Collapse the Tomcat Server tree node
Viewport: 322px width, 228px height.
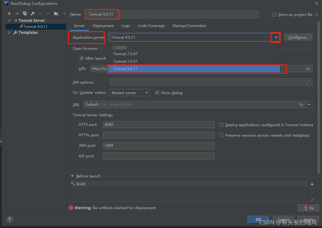pos(9,21)
